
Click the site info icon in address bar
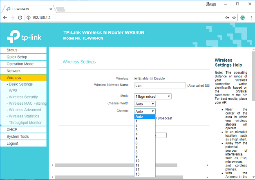[29, 18]
